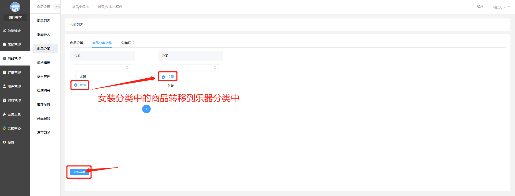Image resolution: width=515 pixels, height=196 pixels.
Task: Click the blue round transfer arrow button
Action: point(146,109)
